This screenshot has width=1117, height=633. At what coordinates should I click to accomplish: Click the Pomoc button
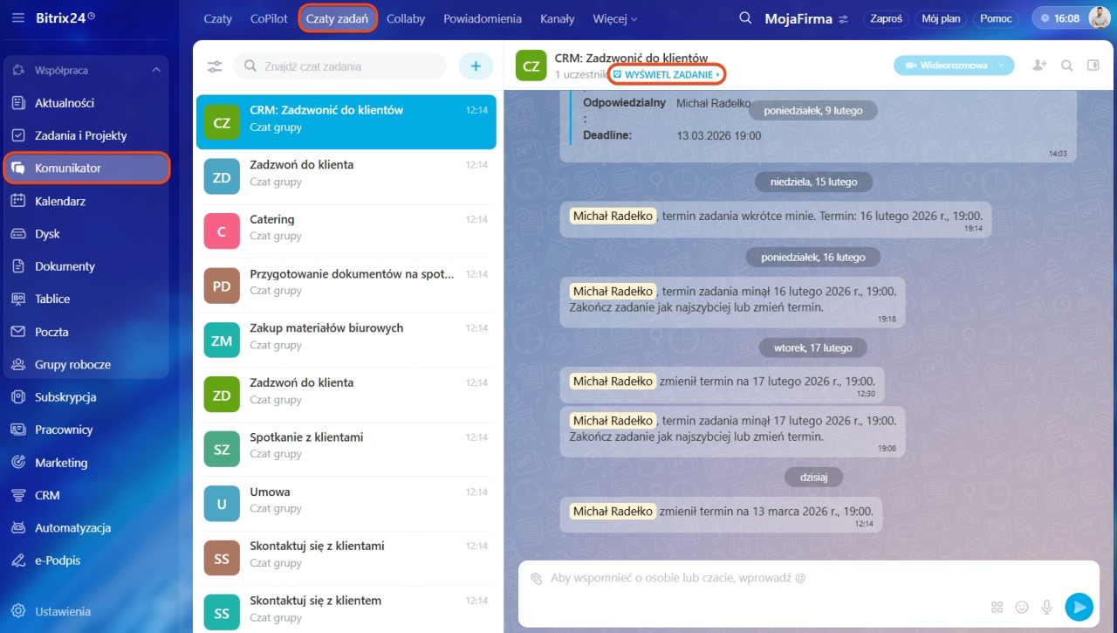(x=996, y=18)
